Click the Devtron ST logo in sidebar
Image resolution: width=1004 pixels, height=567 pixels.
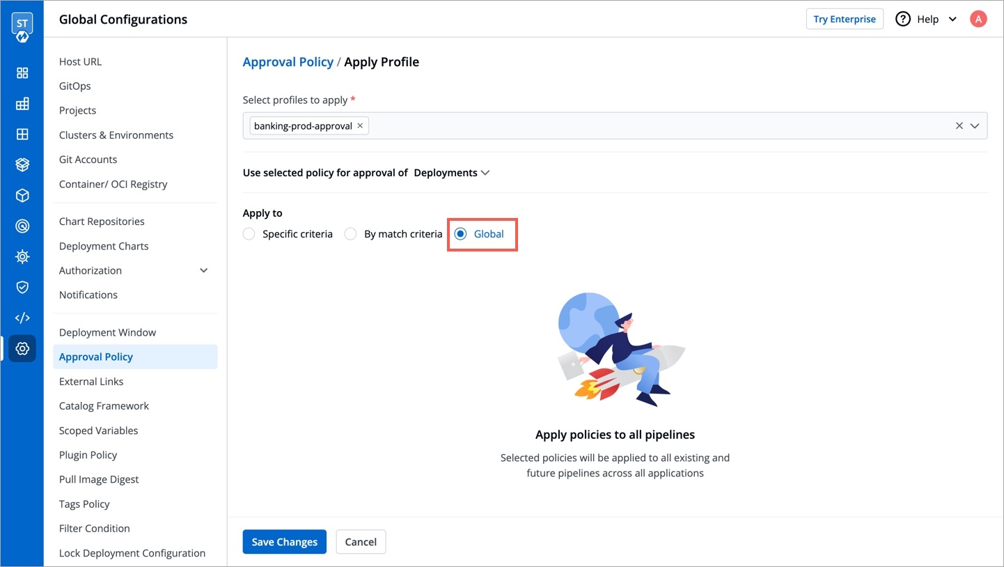pyautogui.click(x=22, y=26)
